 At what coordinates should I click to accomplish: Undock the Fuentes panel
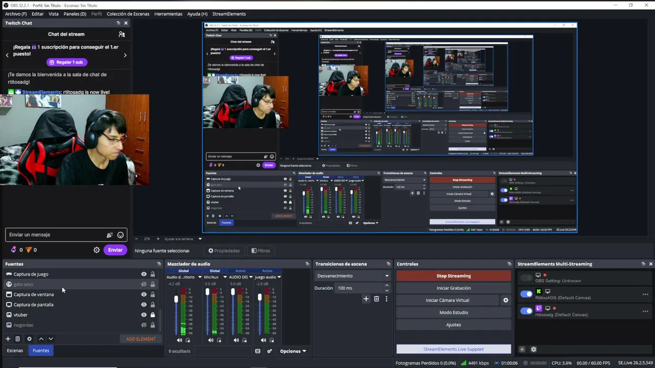pos(159,264)
